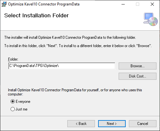Click the greyed-out maximize button

pyautogui.click(x=138, y=4)
